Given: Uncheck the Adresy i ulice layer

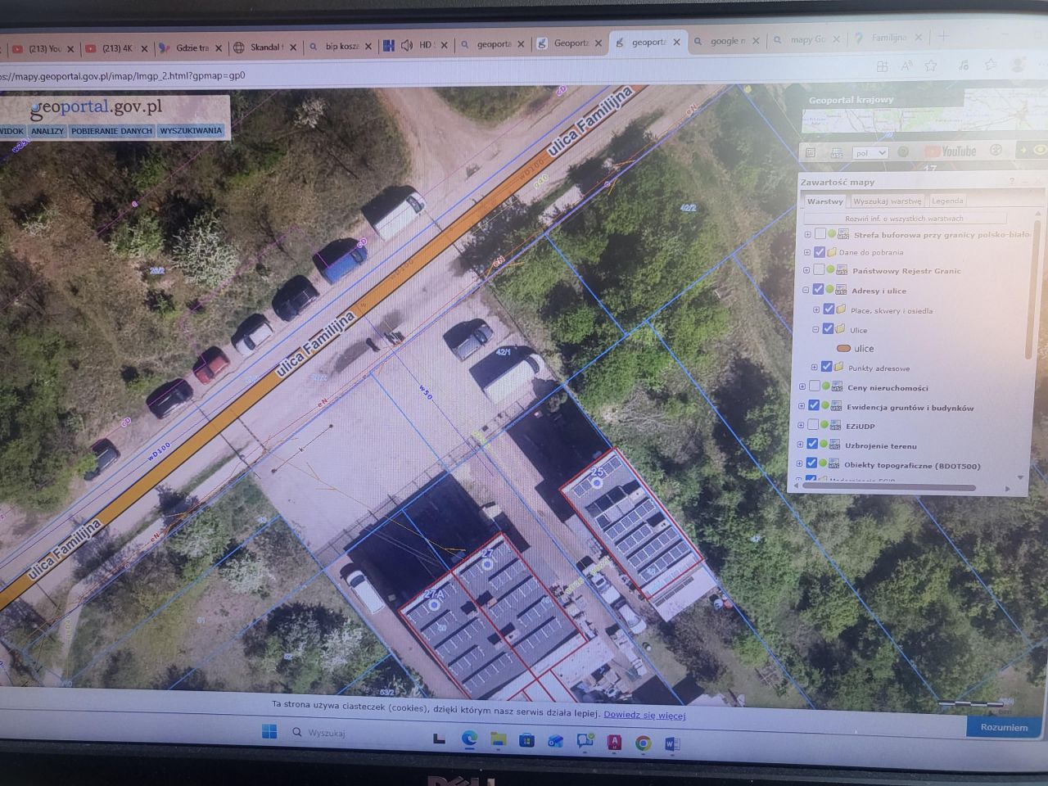Looking at the screenshot, I should click(818, 289).
